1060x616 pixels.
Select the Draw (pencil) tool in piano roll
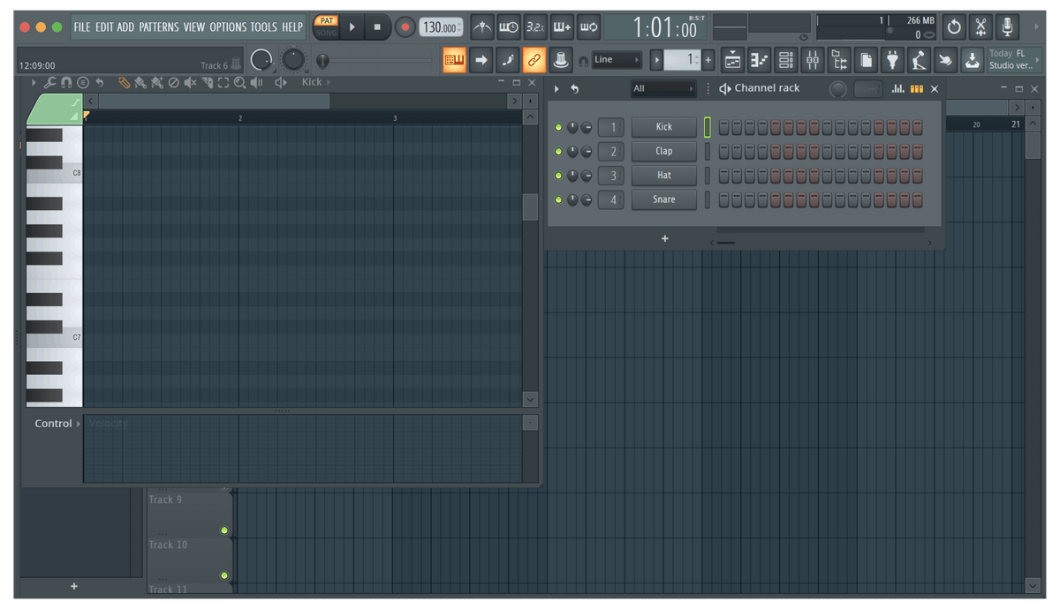coord(125,82)
